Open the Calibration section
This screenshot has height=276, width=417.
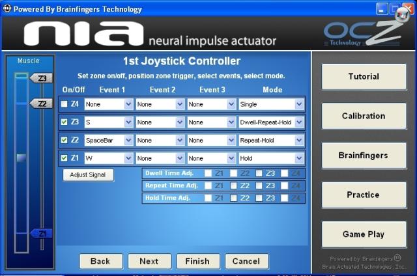pos(364,116)
